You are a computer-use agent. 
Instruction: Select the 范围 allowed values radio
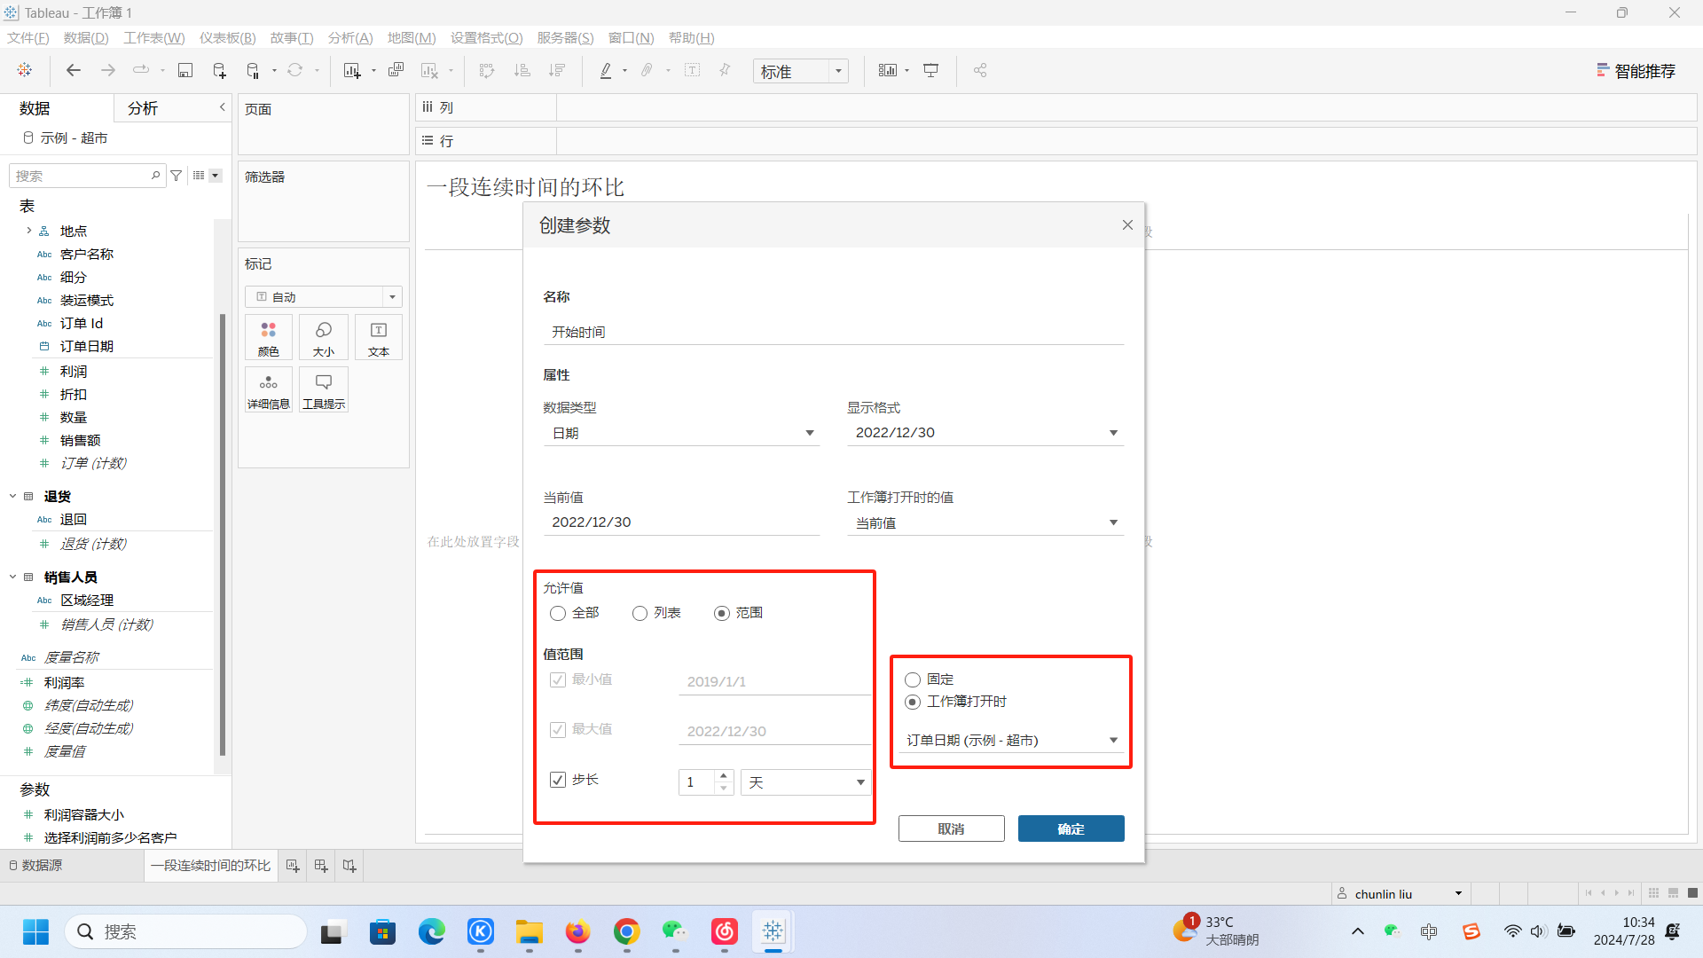[x=721, y=613]
